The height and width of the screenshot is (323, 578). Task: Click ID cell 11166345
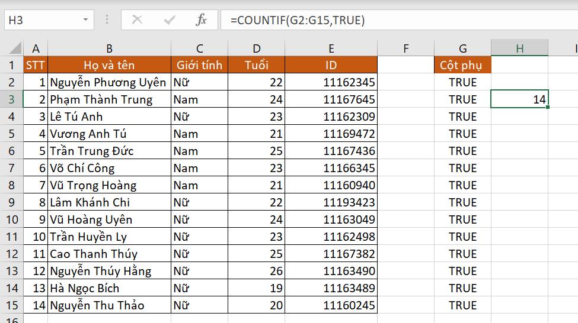(x=331, y=168)
